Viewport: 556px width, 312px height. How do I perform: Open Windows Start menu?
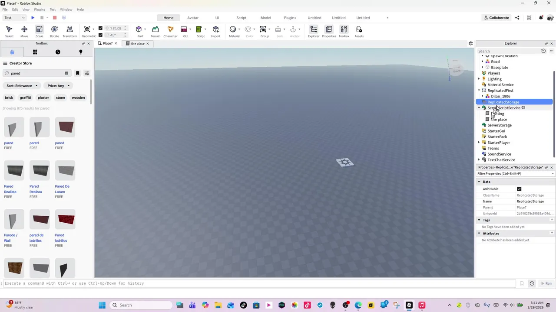pyautogui.click(x=102, y=305)
